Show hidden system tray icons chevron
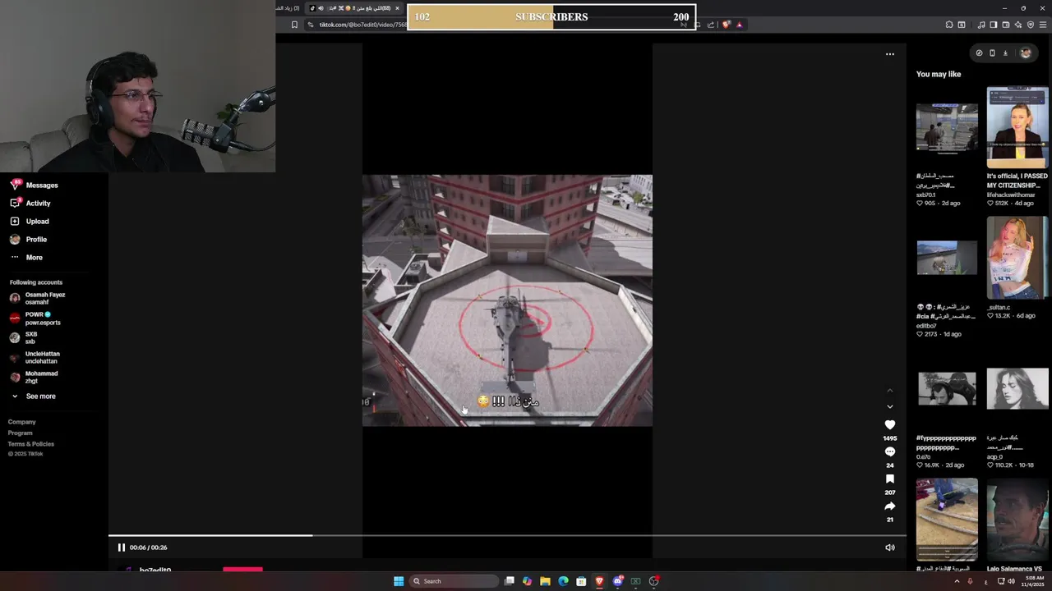Screen dimensions: 1052x591 coord(957,581)
